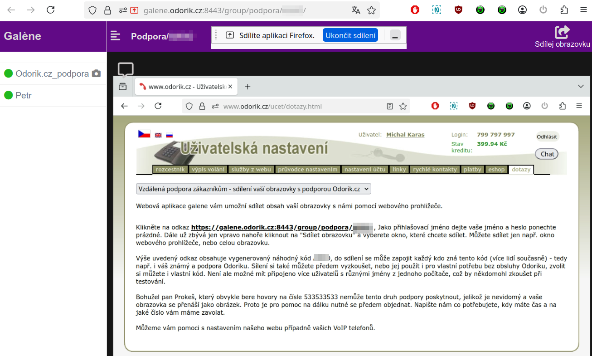Click the www.odorik.cz tab in shared window
The image size is (592, 356).
point(186,87)
